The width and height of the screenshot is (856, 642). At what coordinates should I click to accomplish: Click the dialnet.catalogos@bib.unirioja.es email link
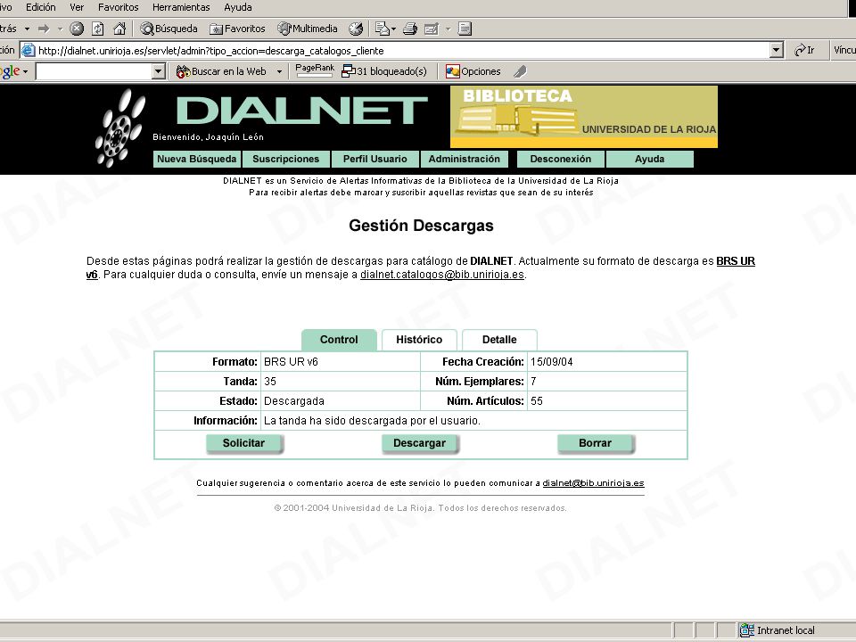442,275
